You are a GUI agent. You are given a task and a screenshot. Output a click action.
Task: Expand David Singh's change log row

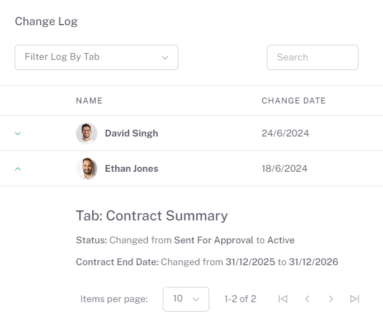pos(17,134)
